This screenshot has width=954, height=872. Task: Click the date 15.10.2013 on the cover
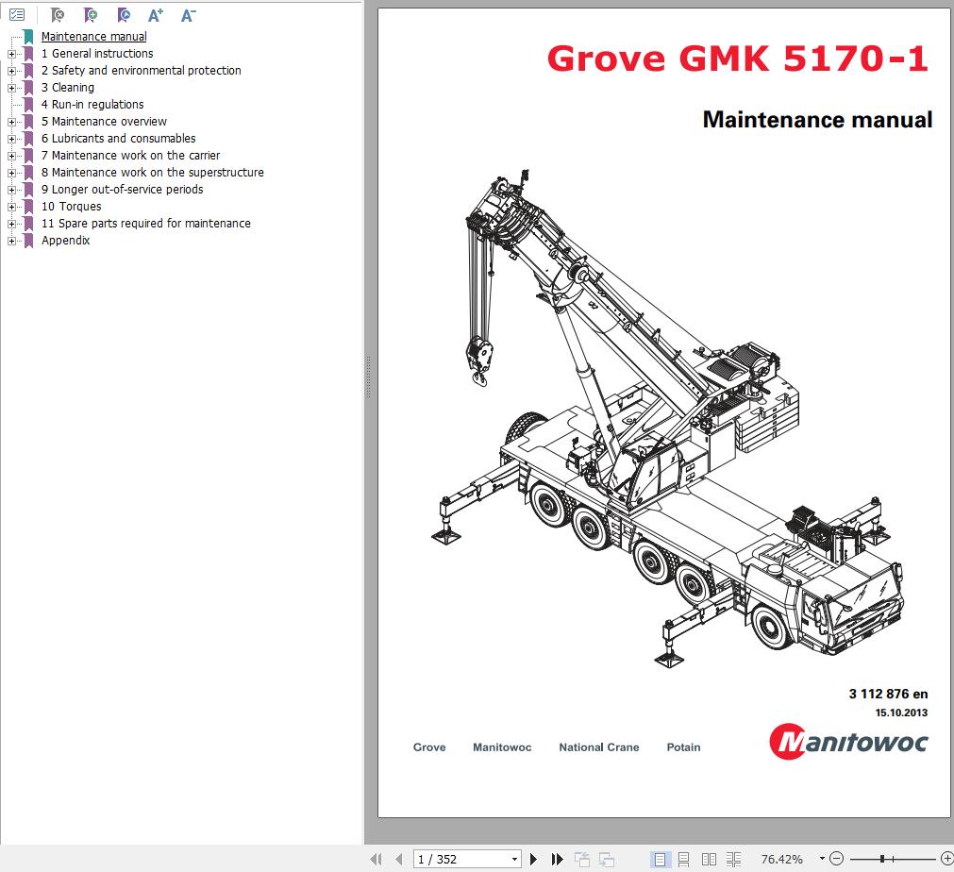point(901,713)
